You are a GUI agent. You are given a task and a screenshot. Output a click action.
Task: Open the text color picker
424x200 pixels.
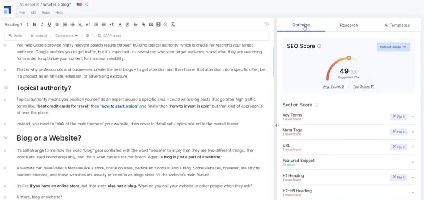pos(120,25)
